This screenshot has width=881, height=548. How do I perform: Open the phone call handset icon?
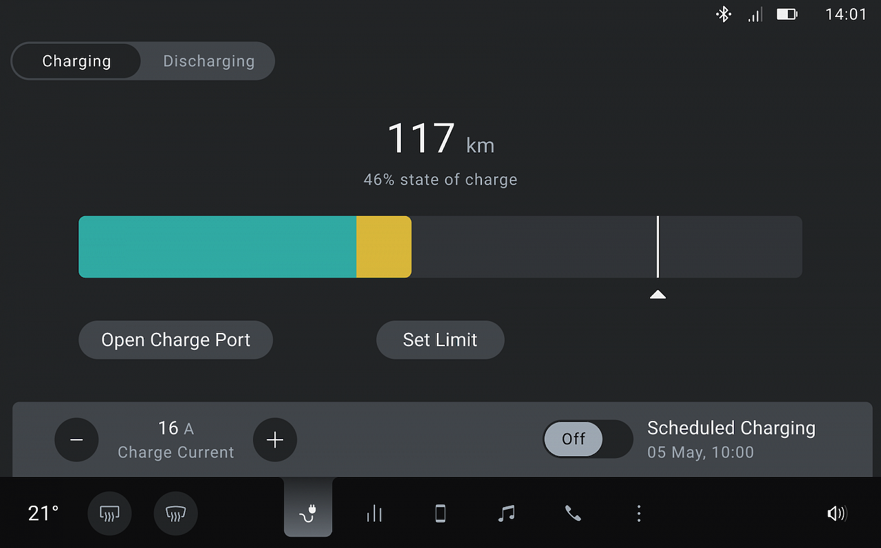[573, 513]
